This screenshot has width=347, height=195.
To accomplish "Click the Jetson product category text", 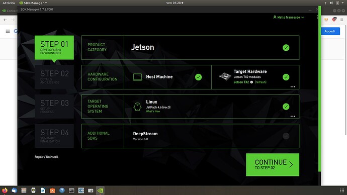I will click(142, 47).
